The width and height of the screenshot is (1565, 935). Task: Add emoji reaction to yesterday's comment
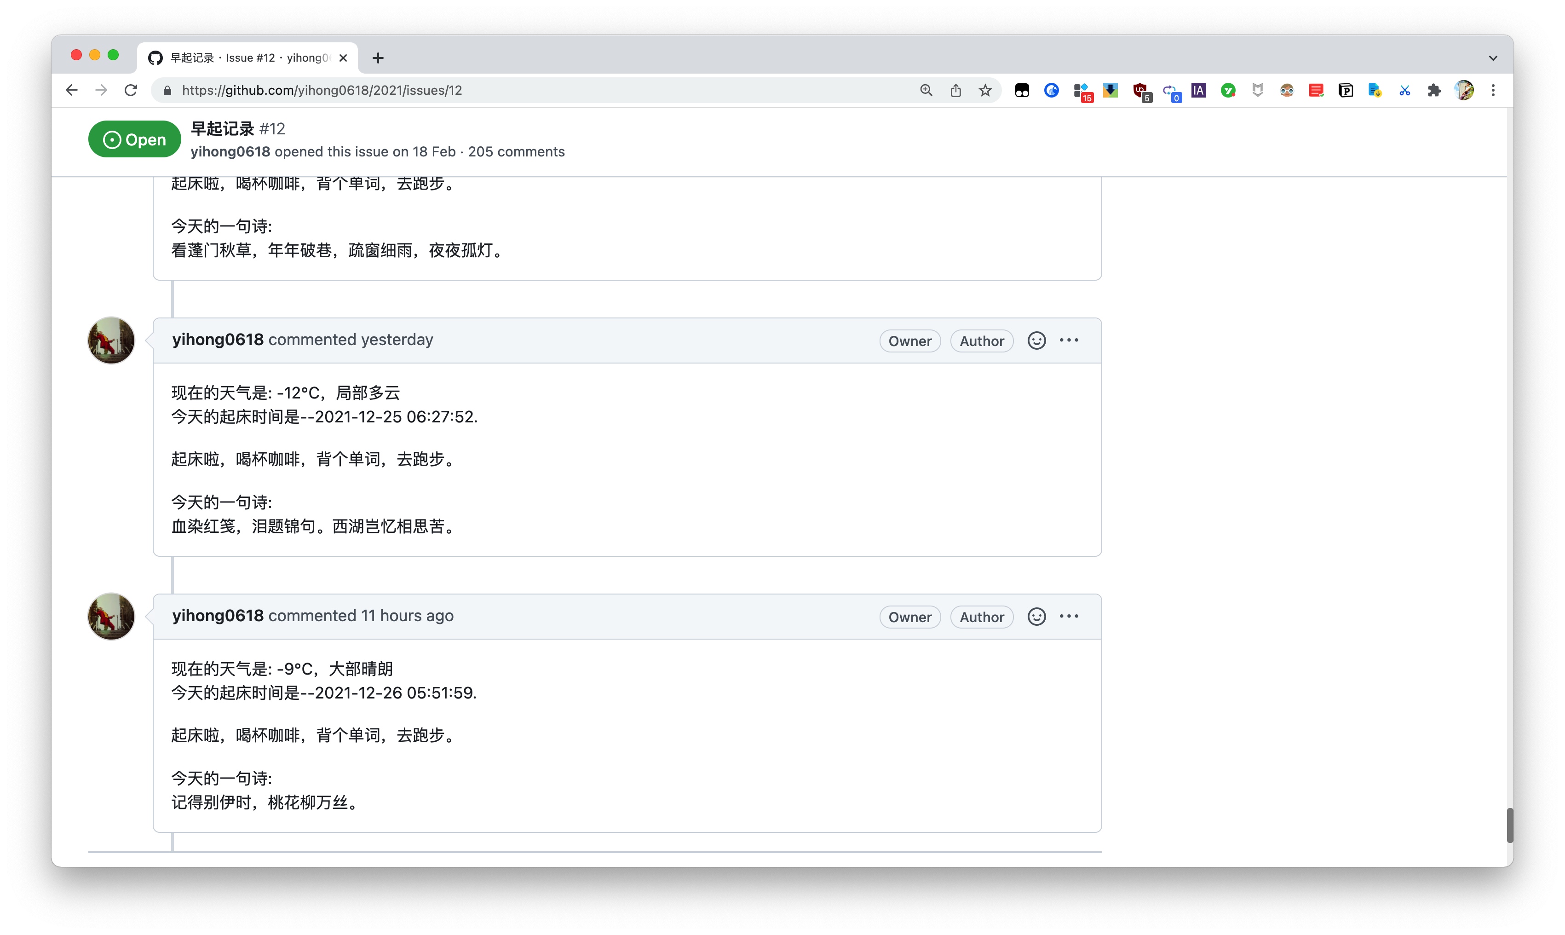1036,340
